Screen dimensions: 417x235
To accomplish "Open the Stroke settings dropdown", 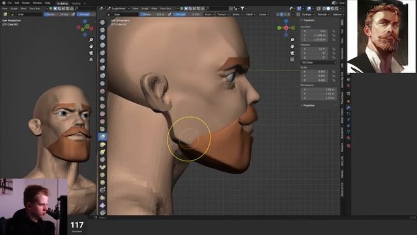I will coord(237,14).
